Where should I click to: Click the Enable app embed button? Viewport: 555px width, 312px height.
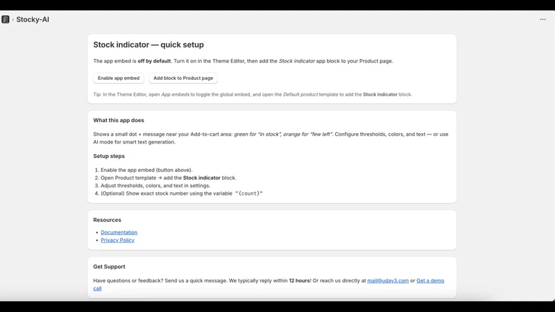point(119,78)
